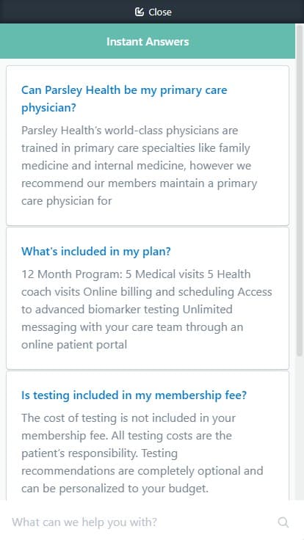Select the testing cost answer paragraph
The image size is (304, 540).
[x=142, y=453]
